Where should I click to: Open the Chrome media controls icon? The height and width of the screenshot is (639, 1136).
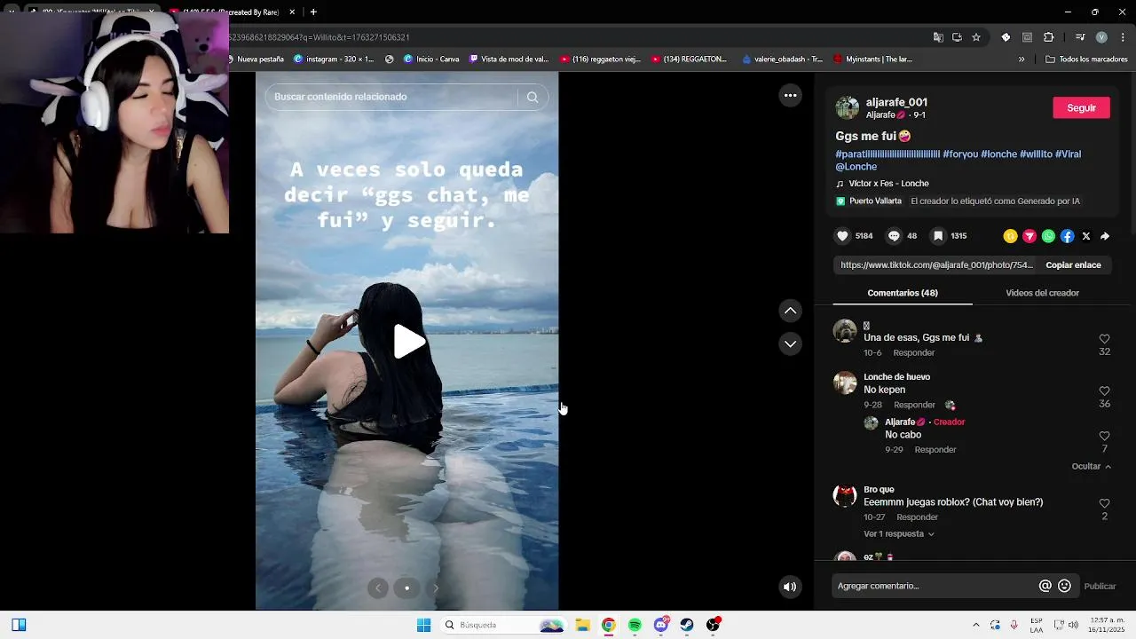pyautogui.click(x=1079, y=37)
